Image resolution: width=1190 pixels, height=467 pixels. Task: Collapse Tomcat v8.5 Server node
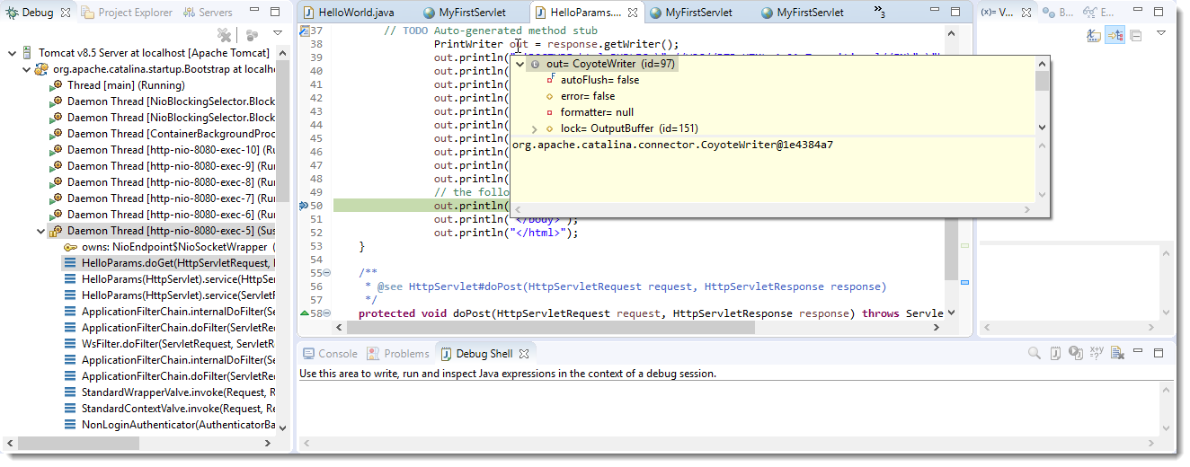click(11, 53)
